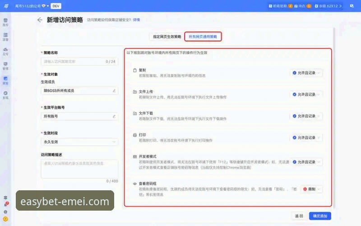The width and height of the screenshot is (361, 226).
Task: Open the 查看密码框 dropdown showing 限制
Action: click(311, 189)
